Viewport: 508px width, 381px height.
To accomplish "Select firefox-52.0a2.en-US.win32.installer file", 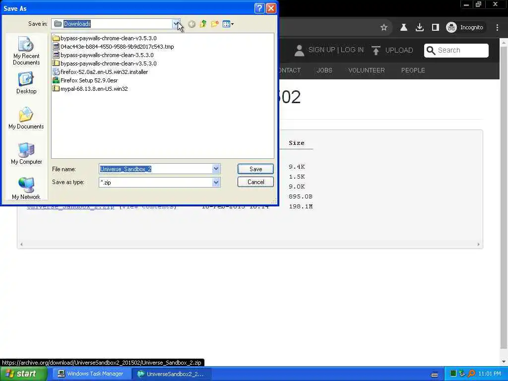I will tap(100, 72).
